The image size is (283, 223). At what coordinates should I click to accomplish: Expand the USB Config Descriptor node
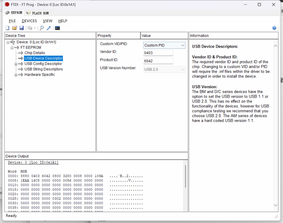point(16,64)
